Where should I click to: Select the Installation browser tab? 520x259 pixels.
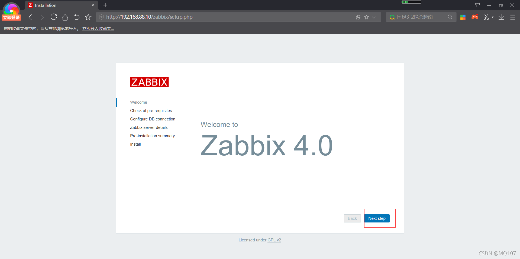62,5
